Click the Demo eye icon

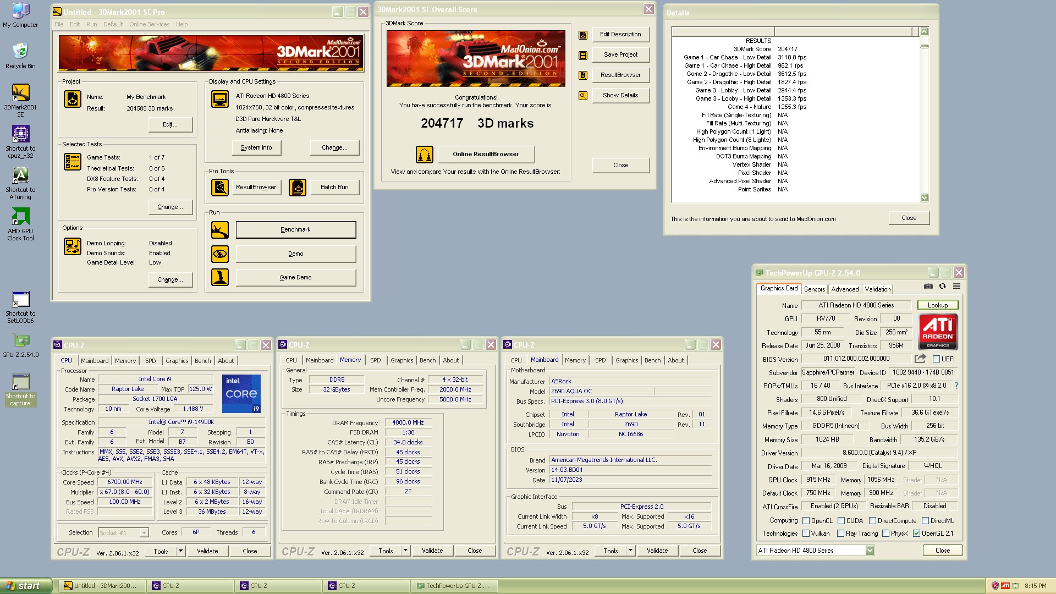point(220,254)
